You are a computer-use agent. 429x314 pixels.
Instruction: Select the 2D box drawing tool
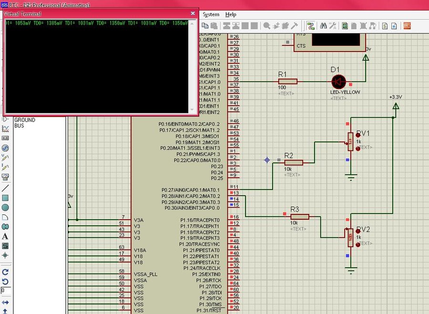6,198
